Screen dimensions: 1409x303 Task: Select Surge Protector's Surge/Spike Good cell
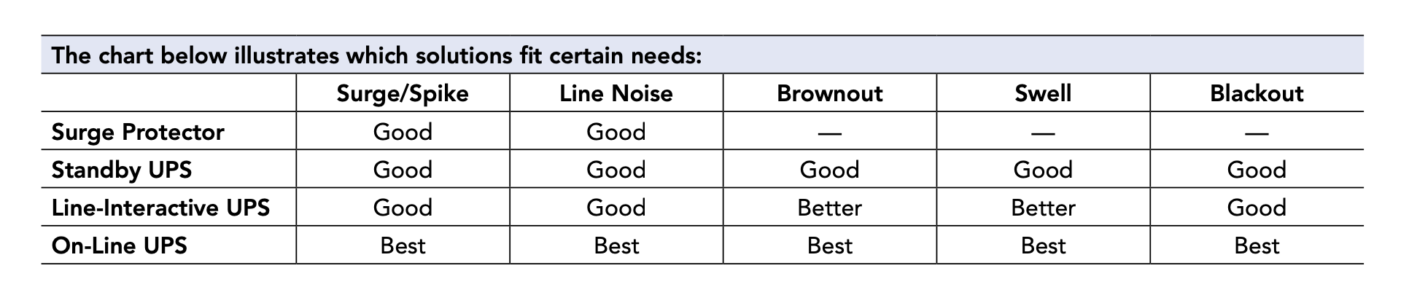(x=403, y=132)
